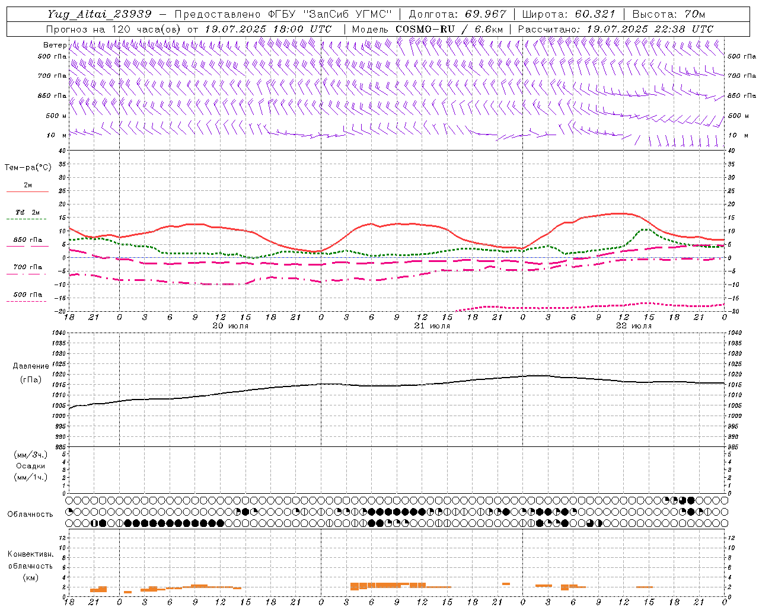Click the Осадки panel label
Image resolution: width=759 pixels, height=607 pixels.
[30, 466]
